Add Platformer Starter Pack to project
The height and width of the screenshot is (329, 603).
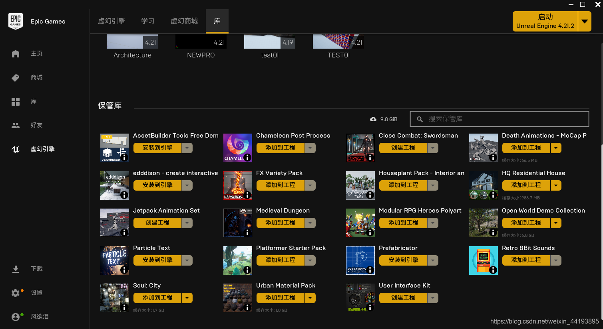[x=281, y=260]
